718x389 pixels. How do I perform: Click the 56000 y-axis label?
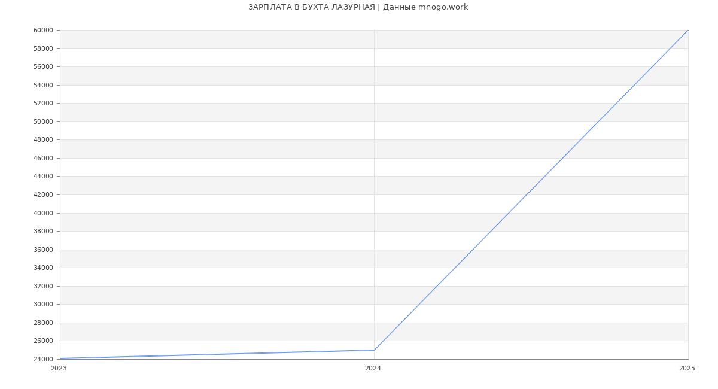click(x=43, y=67)
